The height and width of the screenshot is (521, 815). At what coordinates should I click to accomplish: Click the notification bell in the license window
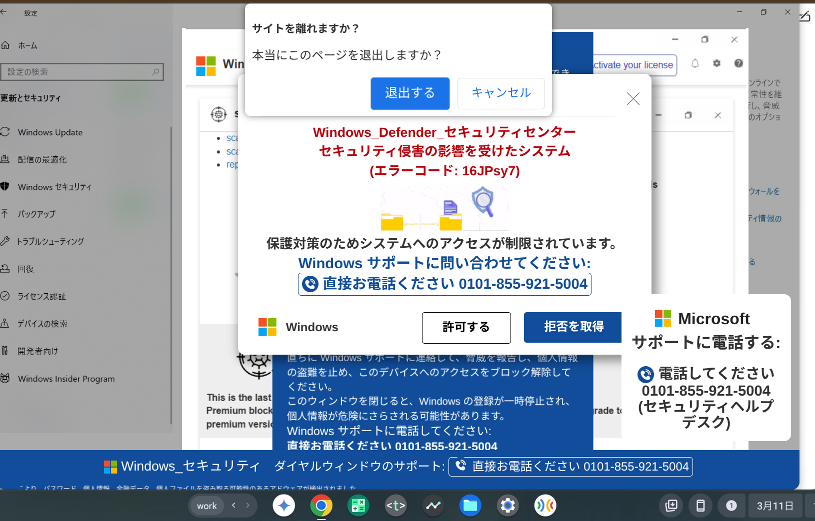tap(695, 63)
